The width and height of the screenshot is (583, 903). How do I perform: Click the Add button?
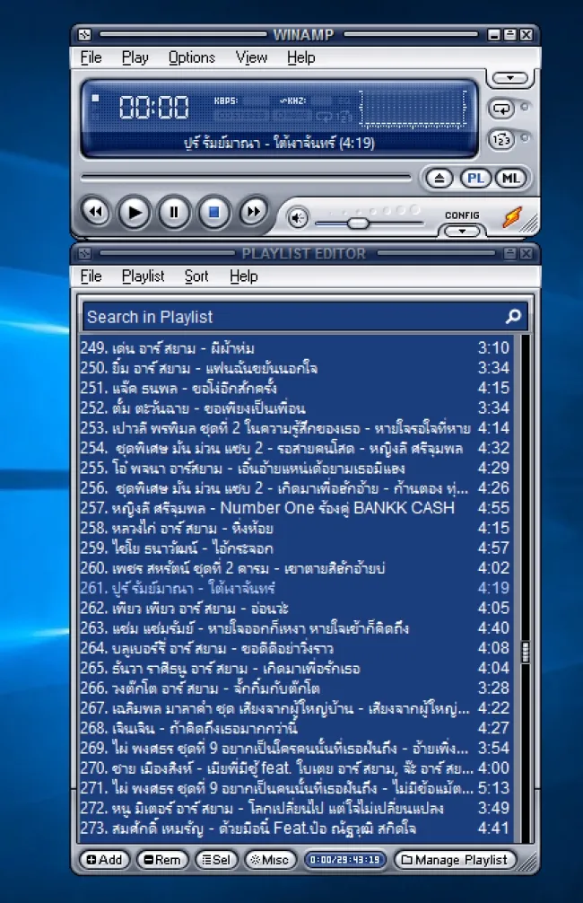pos(104,860)
